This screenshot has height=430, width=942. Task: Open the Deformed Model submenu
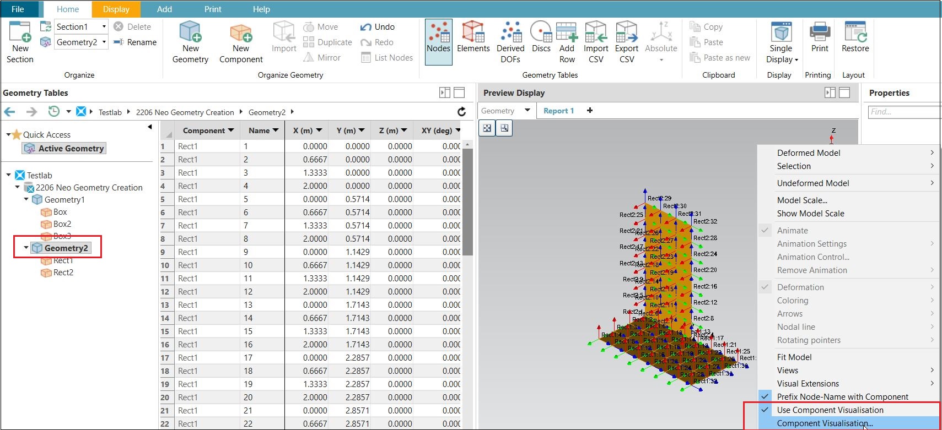[849, 153]
